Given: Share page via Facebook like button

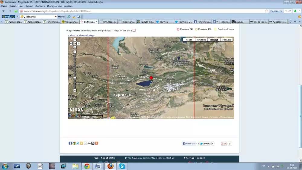Looking at the screenshot, I should (189, 144).
